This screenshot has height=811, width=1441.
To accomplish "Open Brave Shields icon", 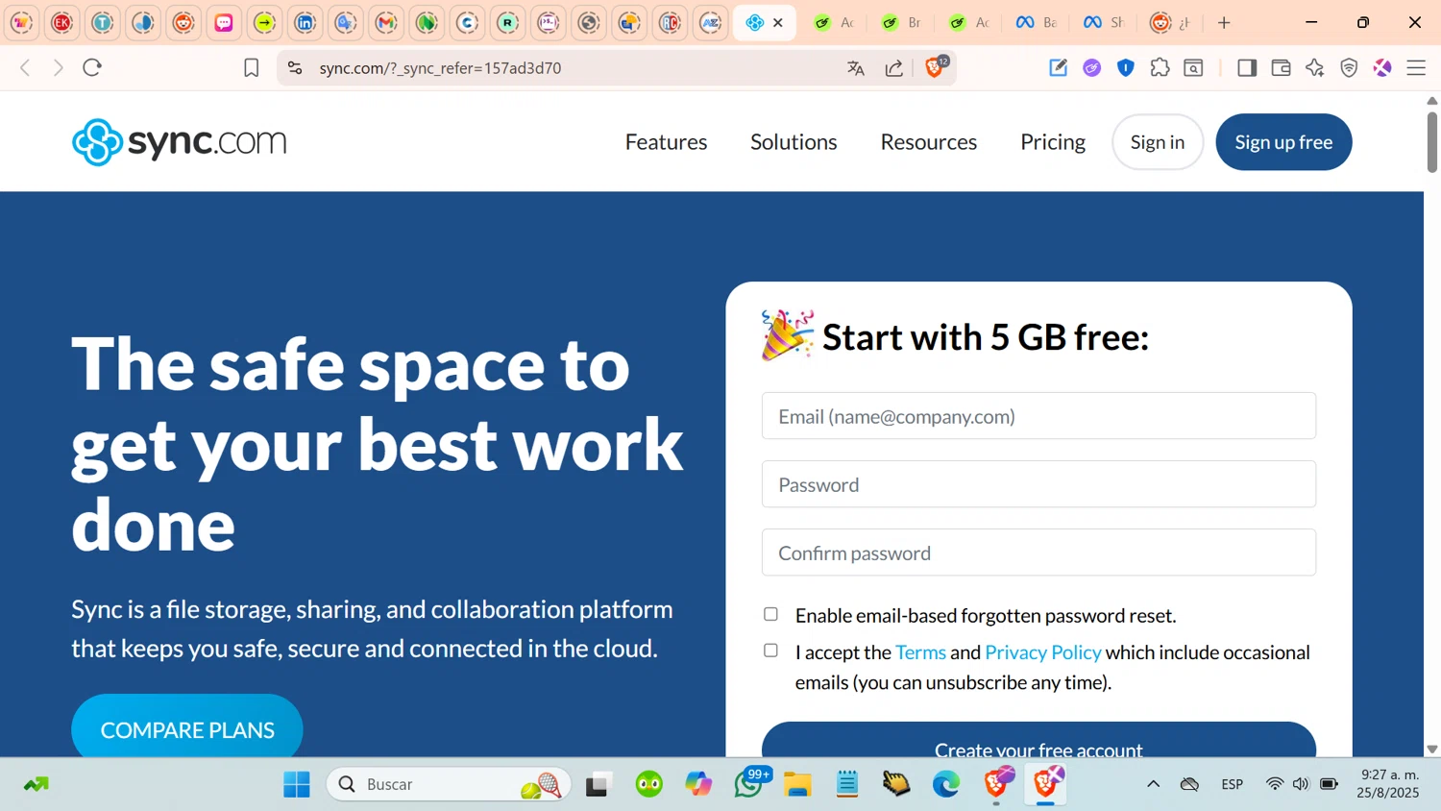I will (935, 67).
